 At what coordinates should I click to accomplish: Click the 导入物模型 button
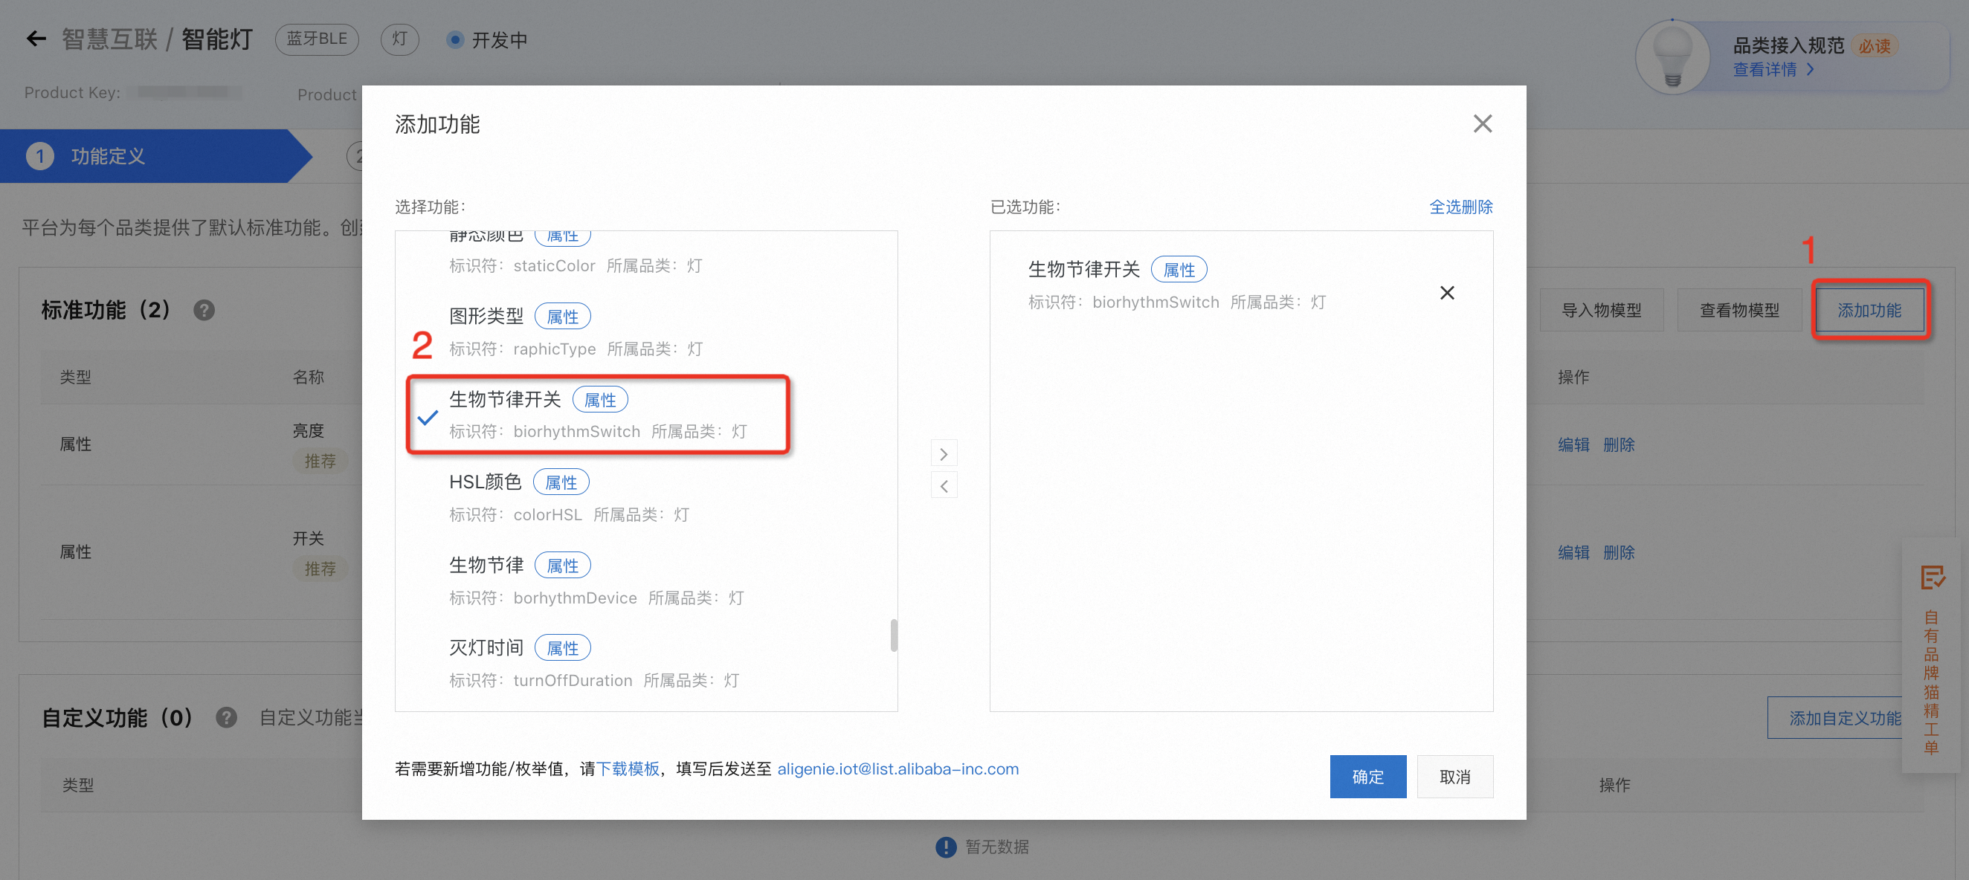point(1602,310)
